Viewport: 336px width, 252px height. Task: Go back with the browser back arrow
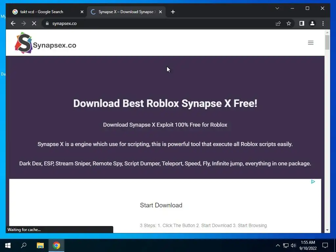point(13,23)
